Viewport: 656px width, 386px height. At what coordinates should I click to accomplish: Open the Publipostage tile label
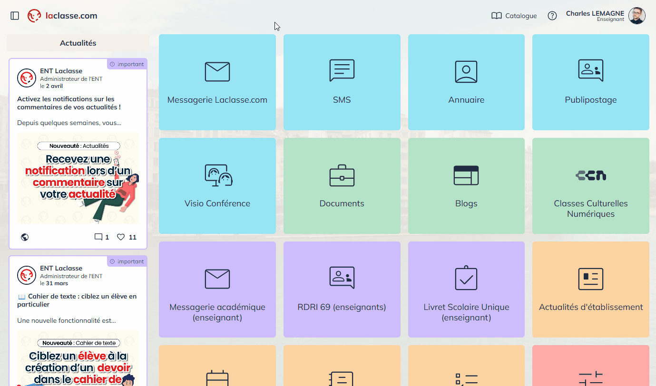pyautogui.click(x=591, y=100)
